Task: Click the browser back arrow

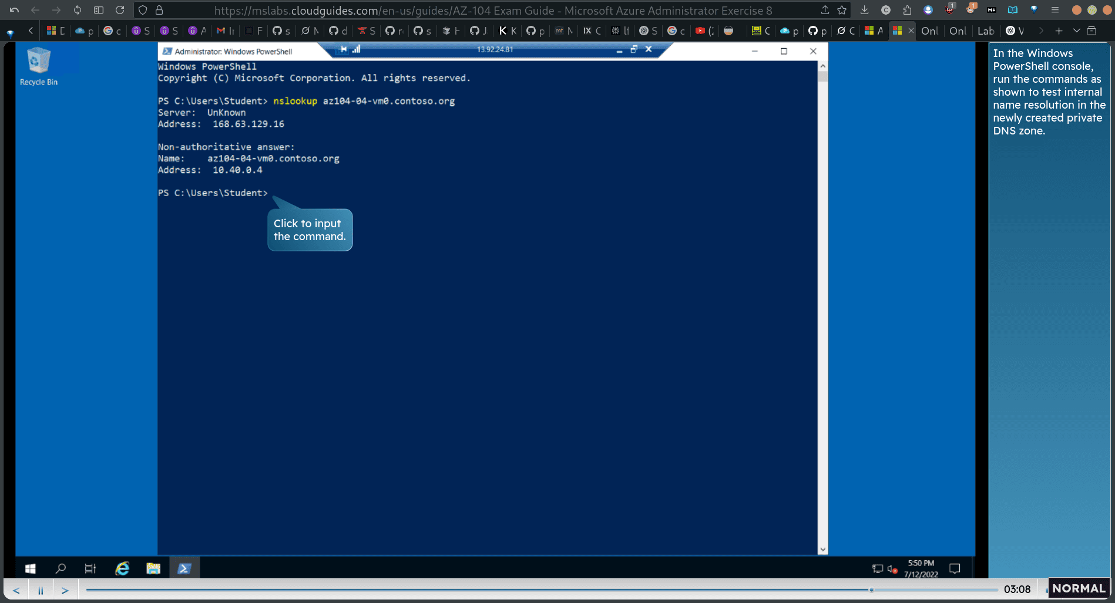Action: point(35,10)
